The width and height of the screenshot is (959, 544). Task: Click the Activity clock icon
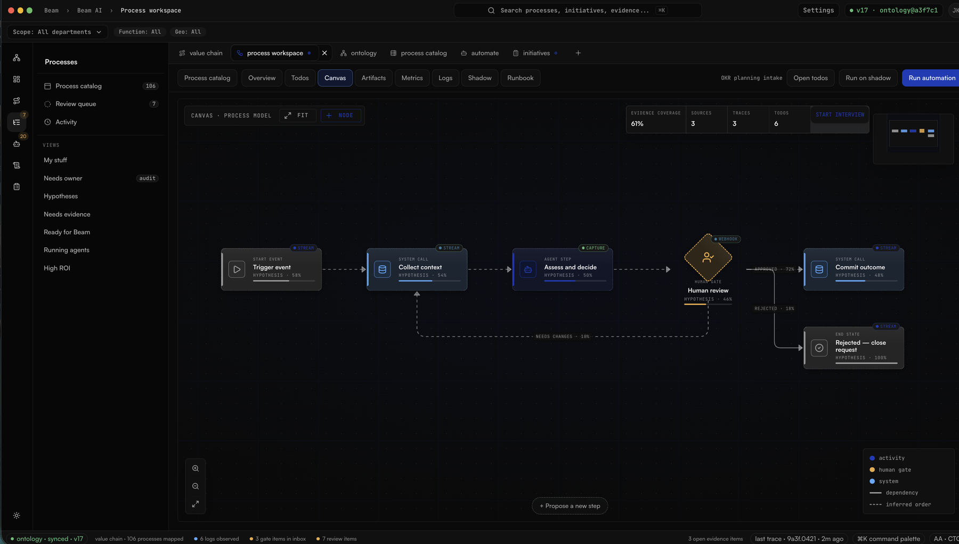click(x=47, y=122)
